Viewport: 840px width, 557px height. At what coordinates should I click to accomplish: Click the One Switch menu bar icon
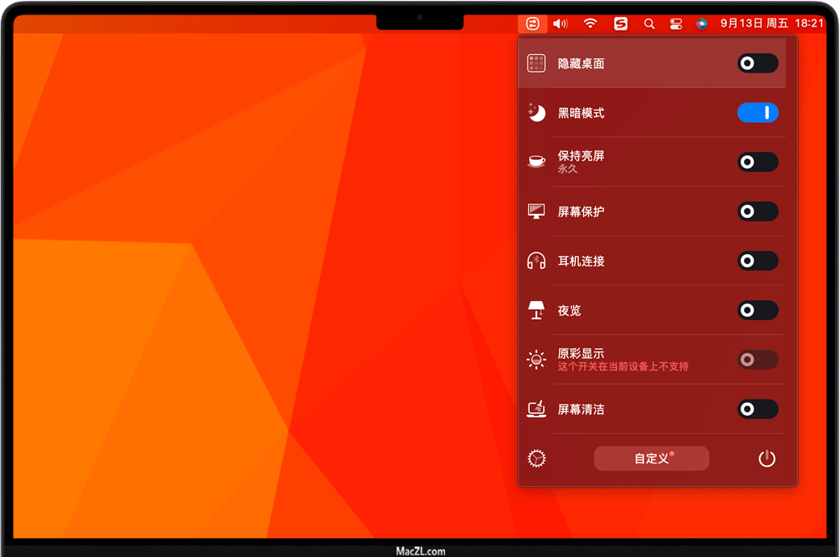click(532, 23)
